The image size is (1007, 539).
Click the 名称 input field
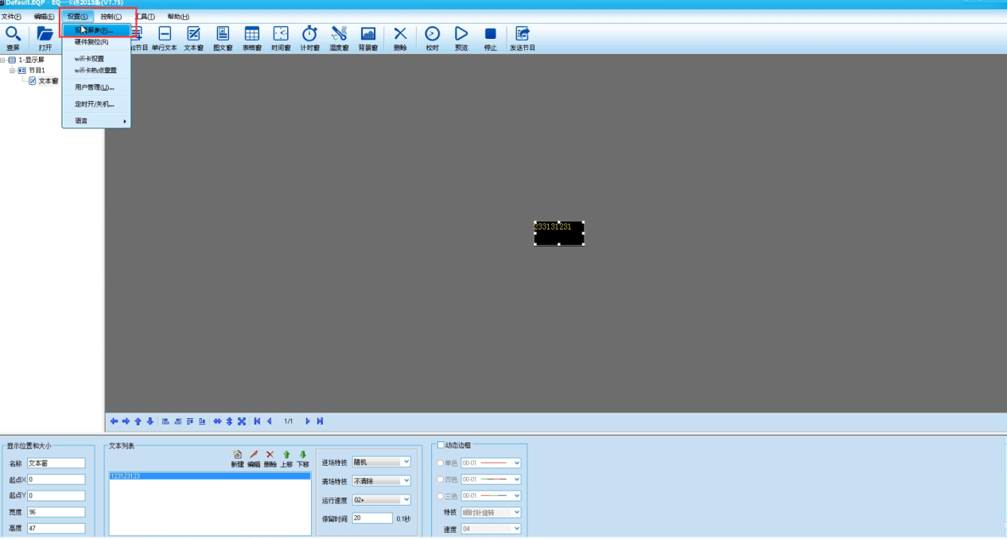coord(56,463)
